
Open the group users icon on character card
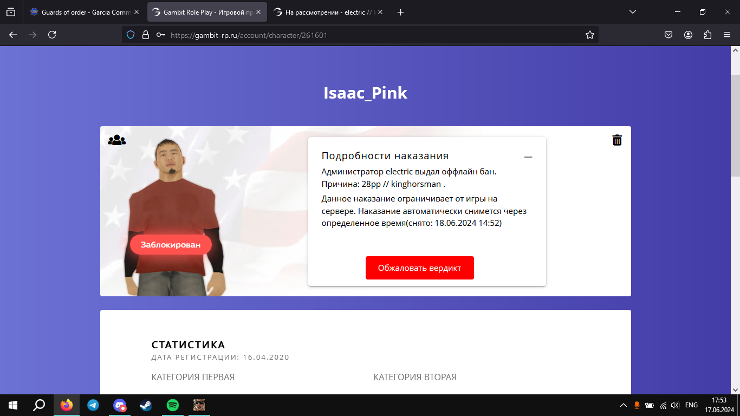[x=116, y=140]
